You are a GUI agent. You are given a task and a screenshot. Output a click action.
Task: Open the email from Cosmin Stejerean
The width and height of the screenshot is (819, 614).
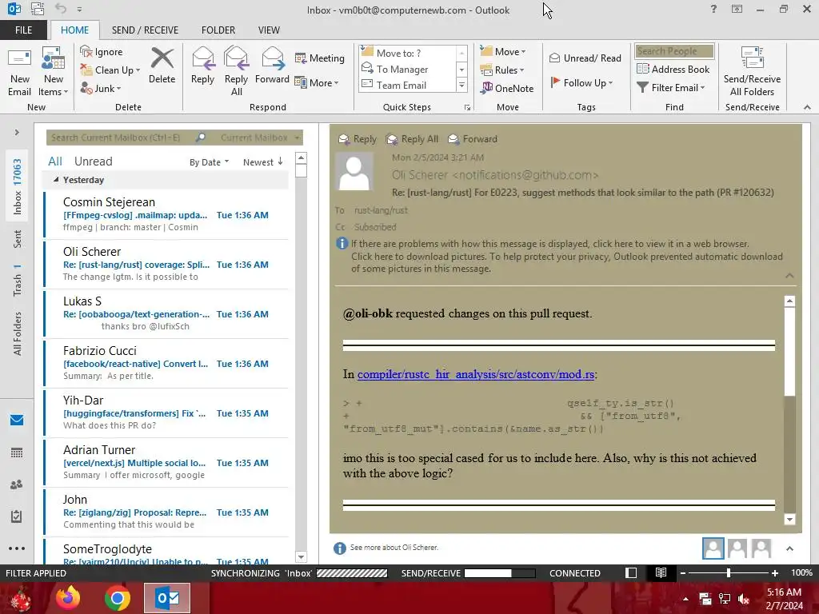click(x=166, y=214)
